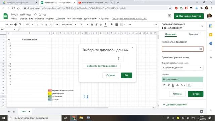Open the Содержит данные condition dropdown
Image resolution: width=215 pixels, height=121 pixels.
pos(182,68)
